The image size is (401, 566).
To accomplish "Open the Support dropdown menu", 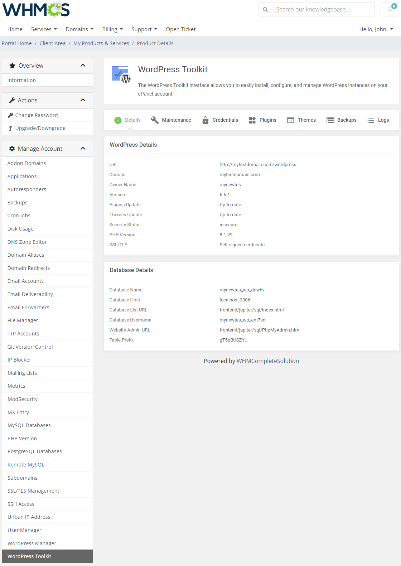I will [x=144, y=29].
